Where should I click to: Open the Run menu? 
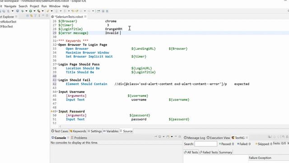pos(44,6)
